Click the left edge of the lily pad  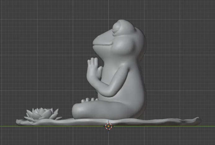(x=18, y=122)
